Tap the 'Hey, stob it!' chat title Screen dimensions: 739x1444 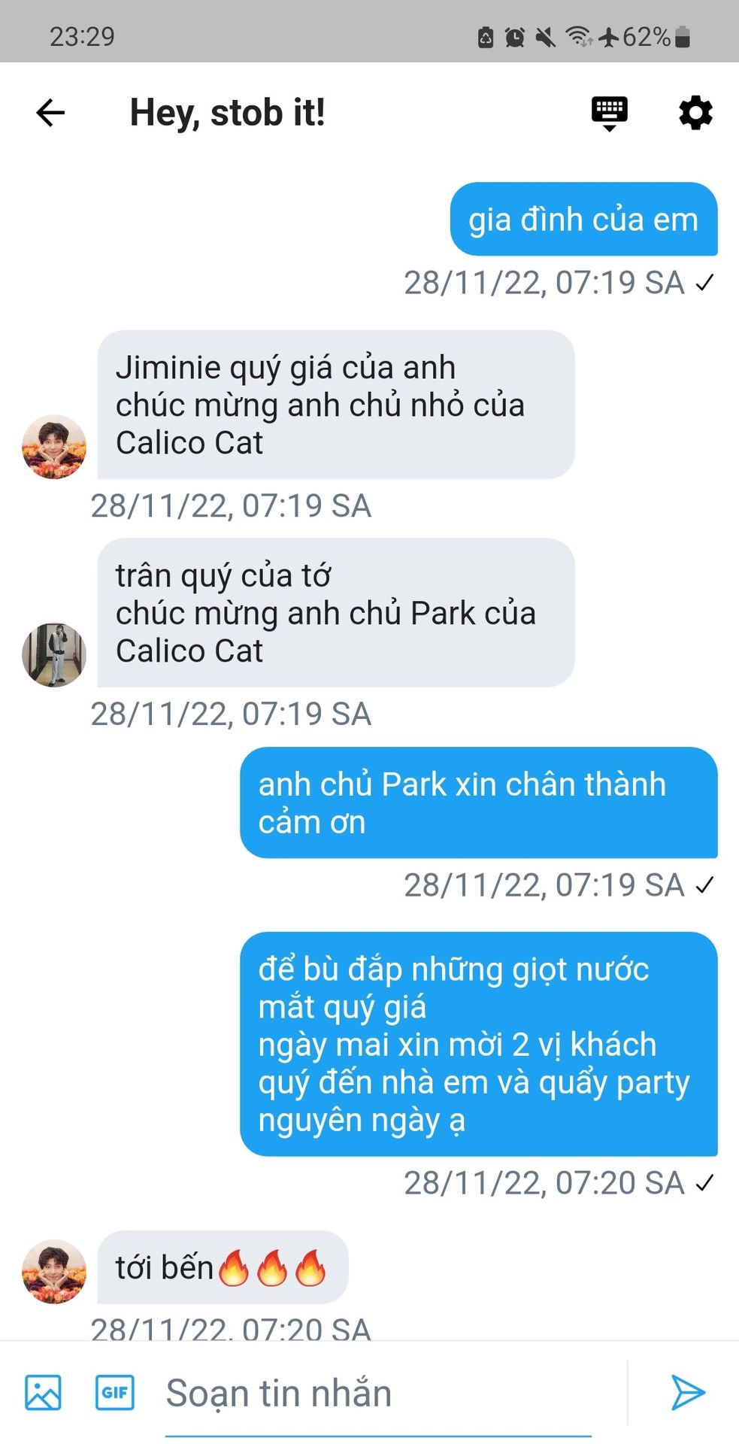228,113
